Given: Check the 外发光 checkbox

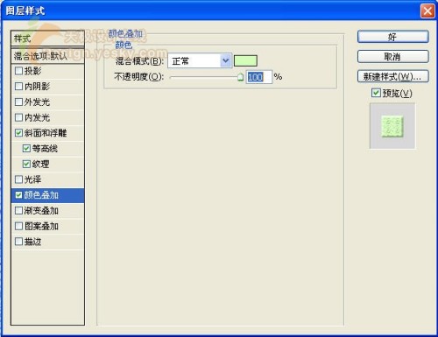Looking at the screenshot, I should (18, 102).
